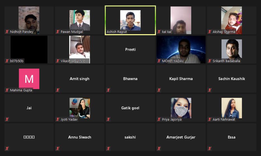The height and width of the screenshot is (156, 261).
Task: Click the muted mic icon beside Priya Jajoriya
Action: click(x=159, y=119)
